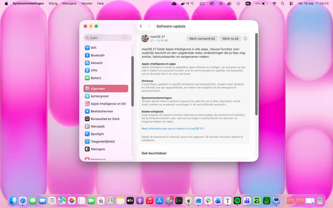Screen dimensions: 333x208
Task: Click the Software-update pane scrollbar
Action: 256,74
